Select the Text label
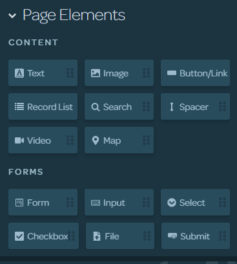Screen dimensions: 237x264 tap(36, 73)
